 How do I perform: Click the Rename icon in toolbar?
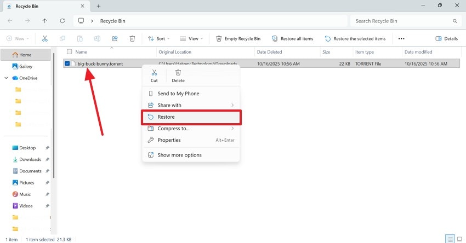click(x=97, y=38)
